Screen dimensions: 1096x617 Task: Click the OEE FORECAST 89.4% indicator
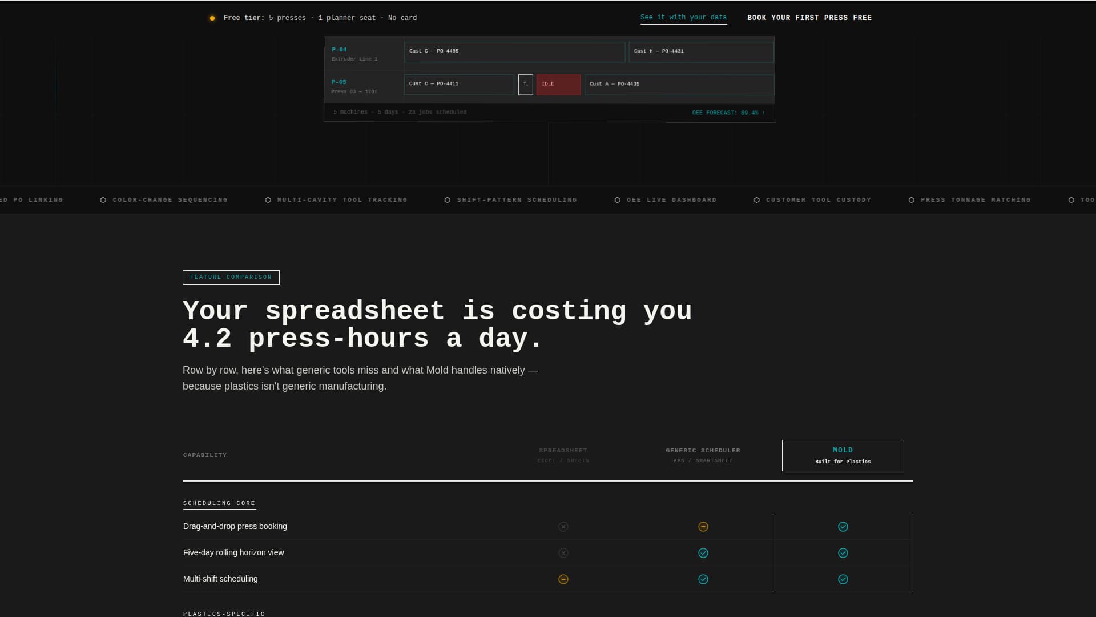coord(727,113)
